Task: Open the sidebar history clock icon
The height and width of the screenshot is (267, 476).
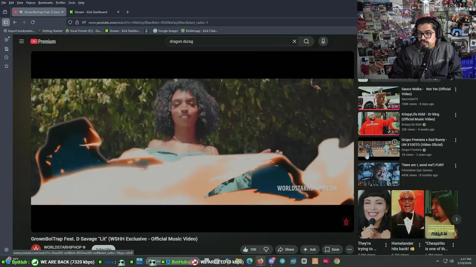Action: tap(6, 57)
